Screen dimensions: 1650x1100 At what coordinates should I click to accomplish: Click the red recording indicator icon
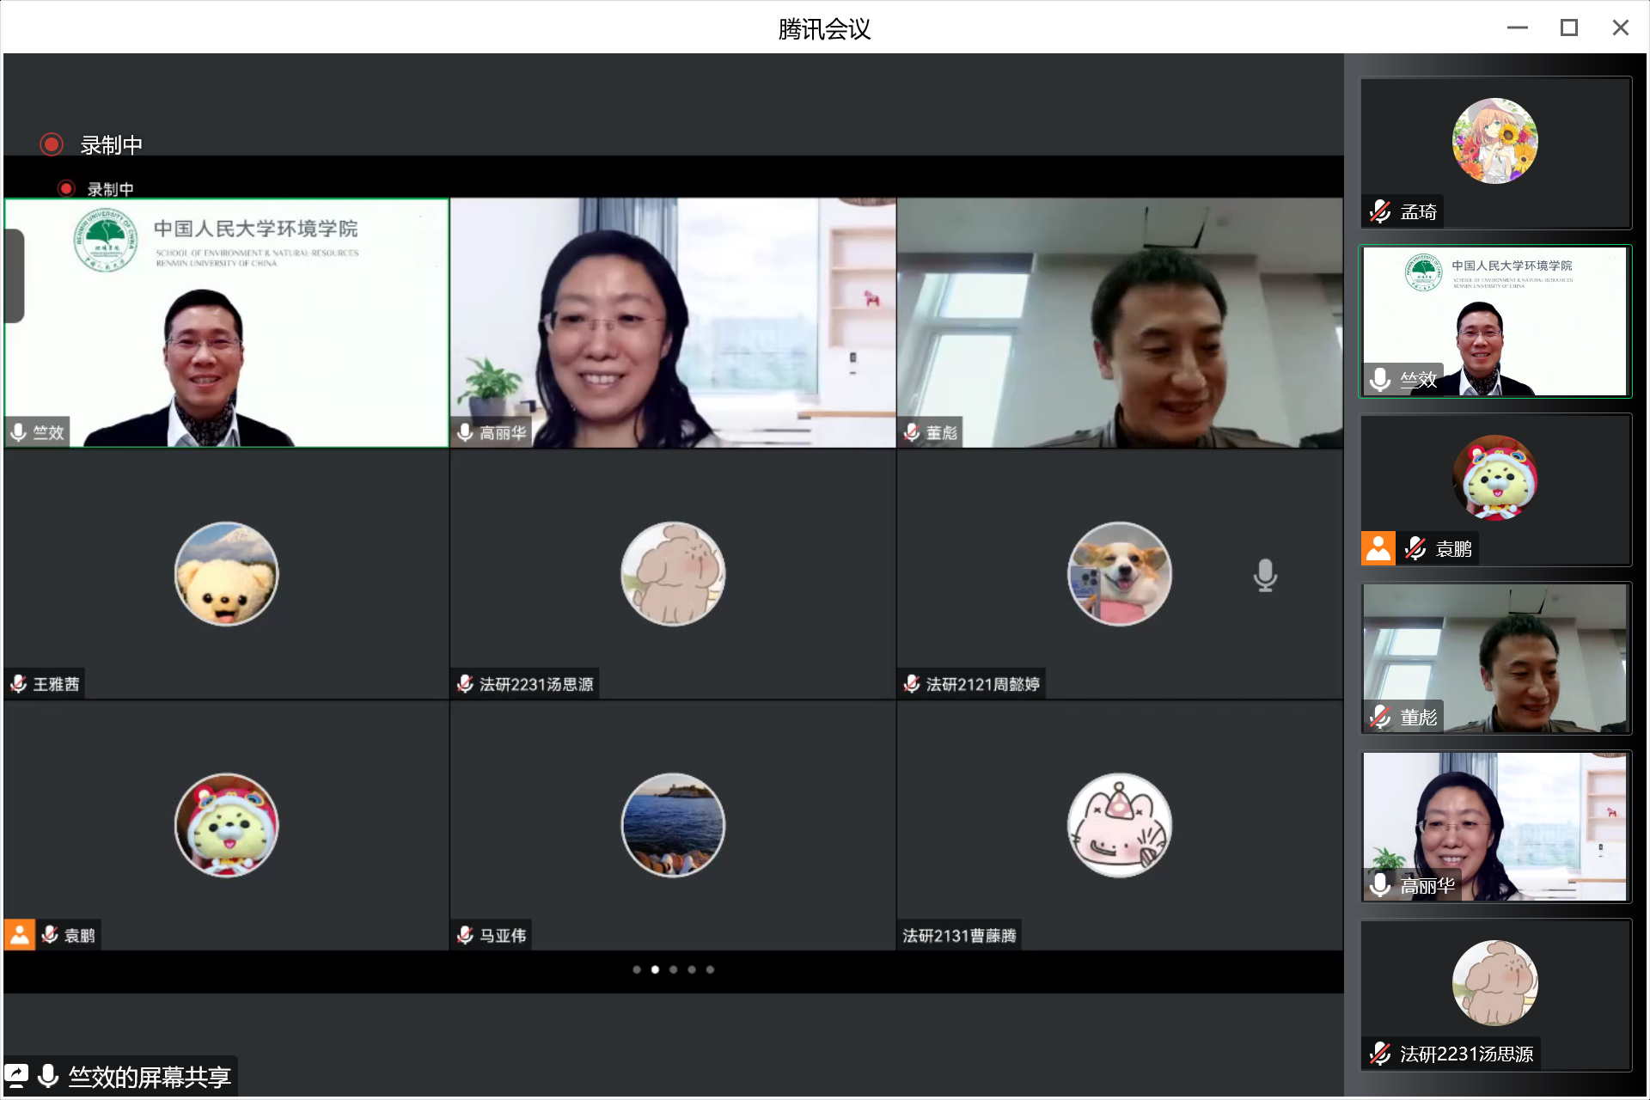pyautogui.click(x=52, y=144)
